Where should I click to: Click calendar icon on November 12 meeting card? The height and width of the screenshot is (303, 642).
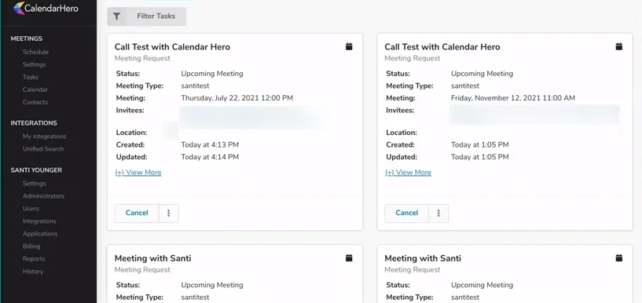[x=618, y=46]
